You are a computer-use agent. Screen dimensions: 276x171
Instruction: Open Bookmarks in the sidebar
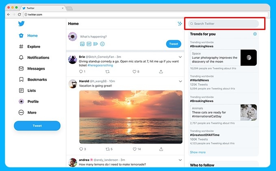coord(33,80)
